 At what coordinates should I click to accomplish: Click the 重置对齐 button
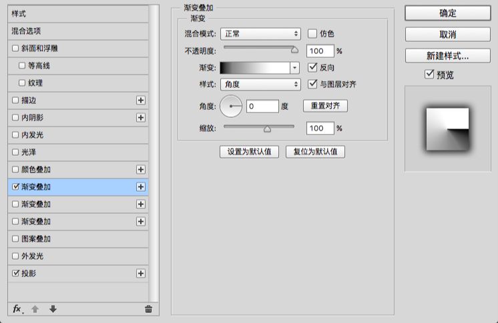325,105
